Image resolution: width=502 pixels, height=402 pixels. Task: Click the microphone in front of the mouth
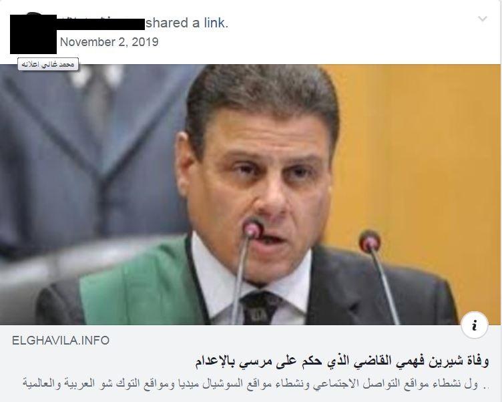click(x=252, y=229)
